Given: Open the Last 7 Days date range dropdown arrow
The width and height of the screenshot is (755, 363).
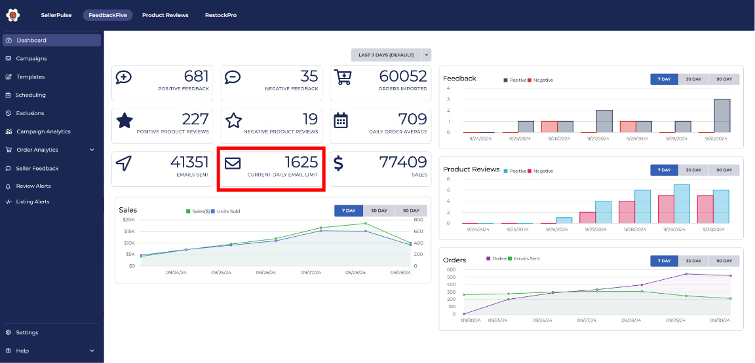Looking at the screenshot, I should coord(426,55).
